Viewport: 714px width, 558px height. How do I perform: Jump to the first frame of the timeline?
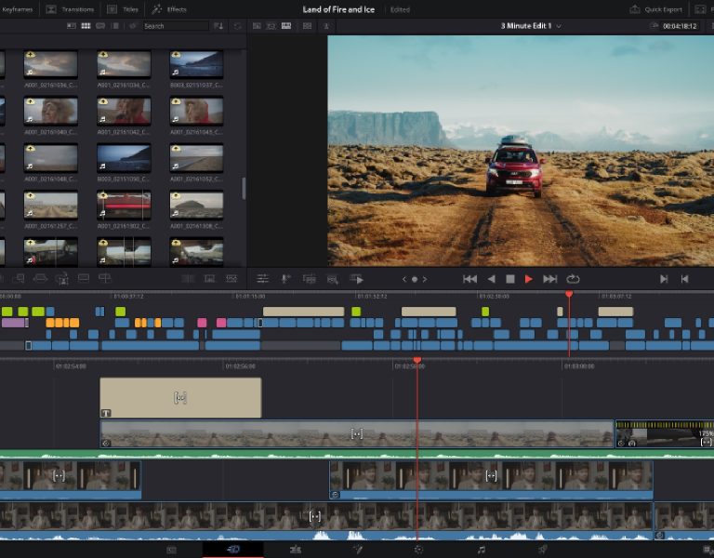pos(470,279)
